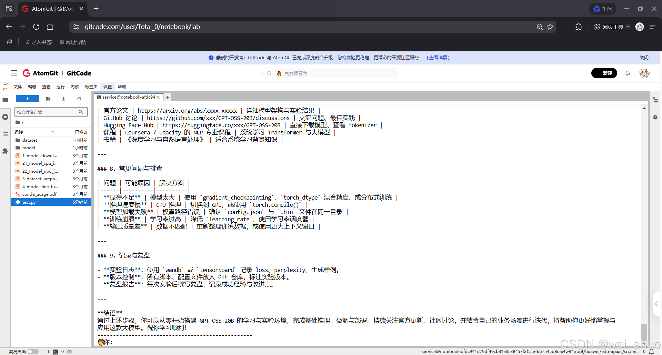This screenshot has height=355, width=662.
Task: Click the 导入书签 bookmark bar item
Action: click(x=39, y=42)
